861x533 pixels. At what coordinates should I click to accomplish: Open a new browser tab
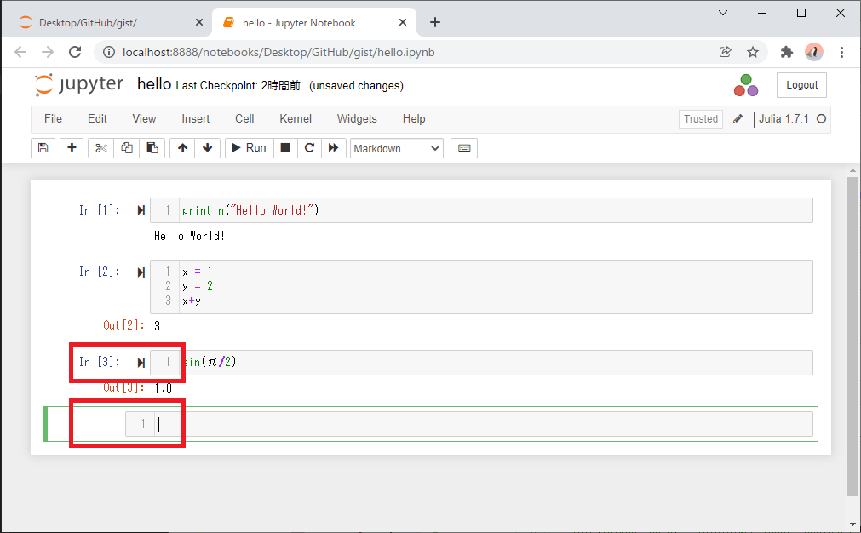click(435, 22)
